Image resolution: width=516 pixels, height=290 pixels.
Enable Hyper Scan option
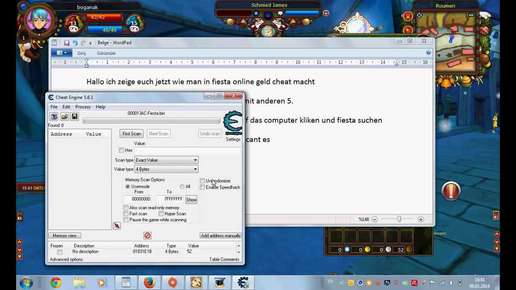click(161, 214)
